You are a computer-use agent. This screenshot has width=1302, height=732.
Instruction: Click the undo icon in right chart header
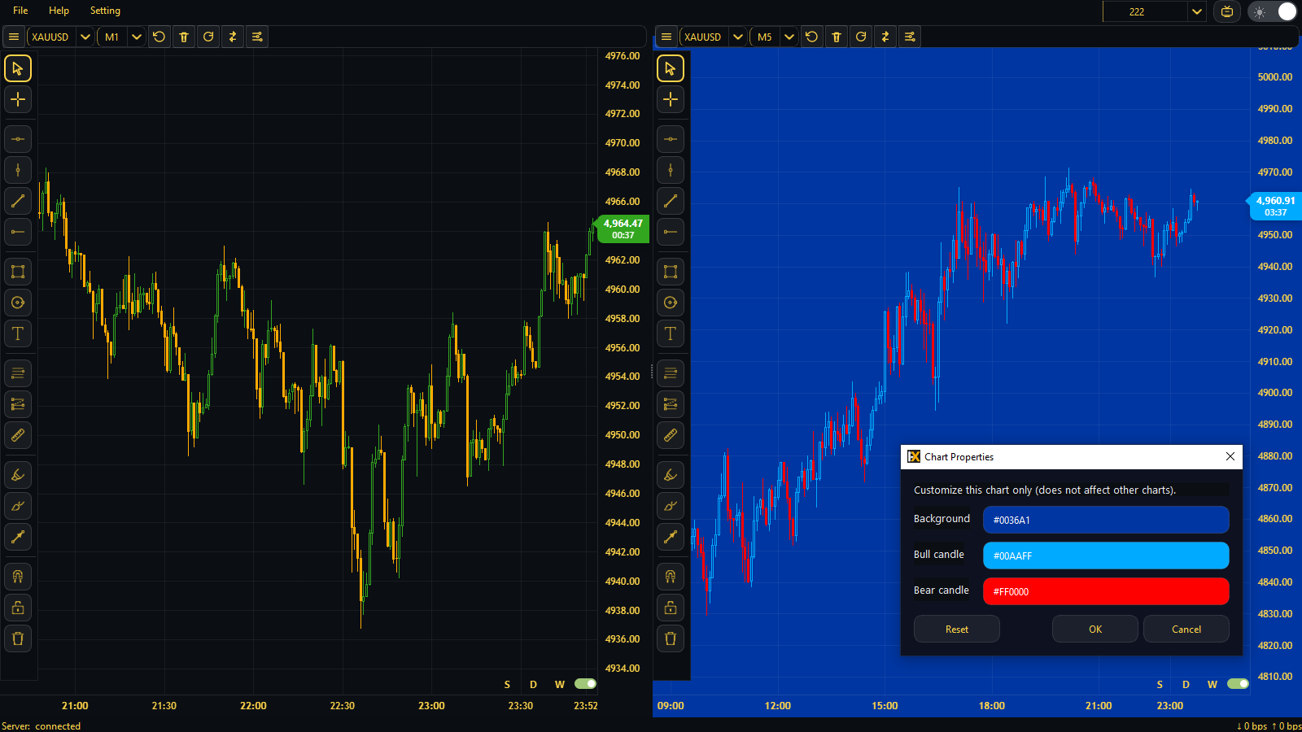(x=812, y=37)
